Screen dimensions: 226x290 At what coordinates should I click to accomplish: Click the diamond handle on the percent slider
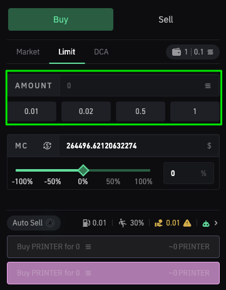[x=83, y=170]
